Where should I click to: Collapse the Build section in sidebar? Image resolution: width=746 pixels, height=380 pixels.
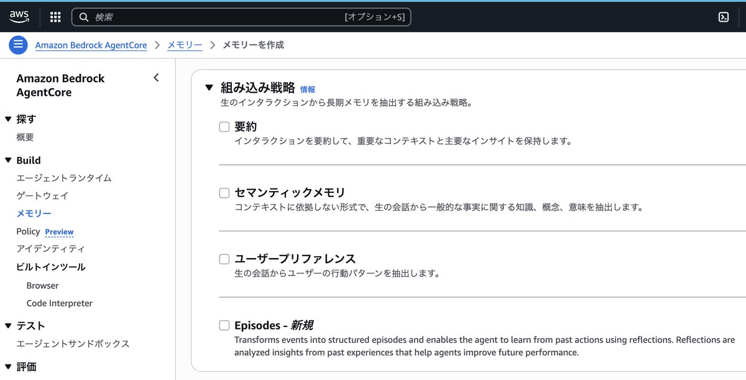(x=7, y=160)
